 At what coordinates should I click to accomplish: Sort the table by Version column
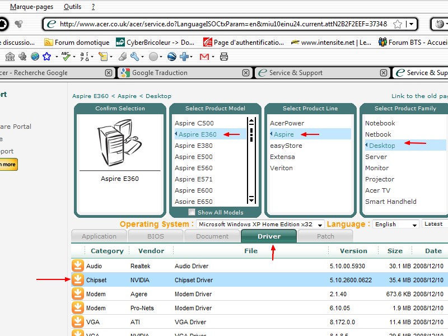point(353,250)
